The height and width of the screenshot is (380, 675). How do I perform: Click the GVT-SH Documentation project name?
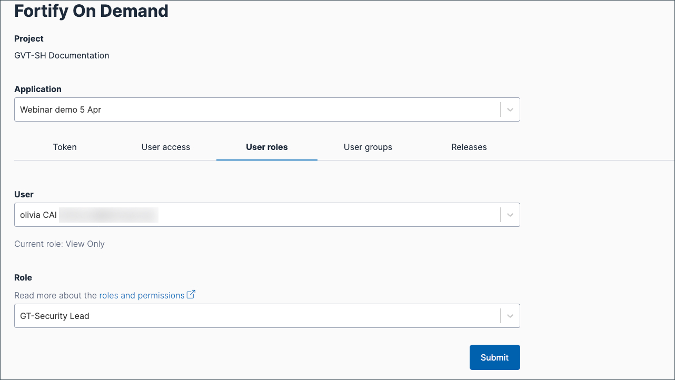[x=62, y=55]
